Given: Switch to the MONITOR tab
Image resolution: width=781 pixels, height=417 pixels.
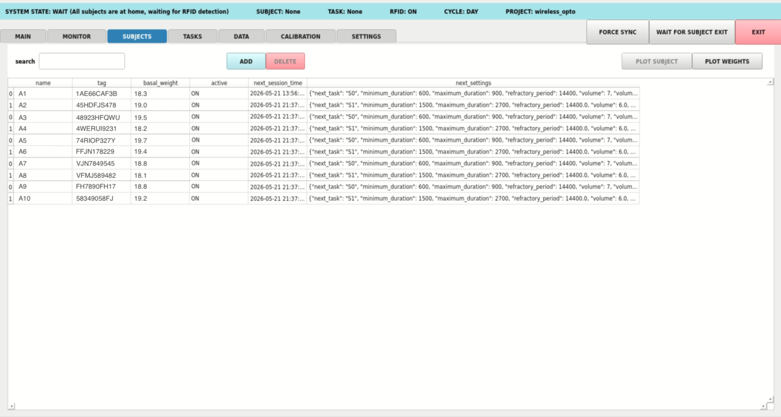Looking at the screenshot, I should point(76,36).
